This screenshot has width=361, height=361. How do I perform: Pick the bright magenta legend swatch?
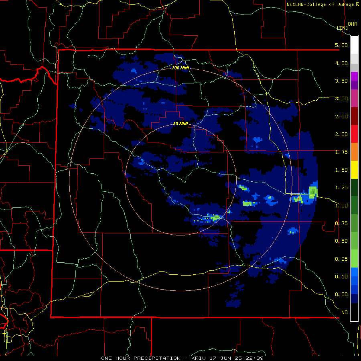click(x=354, y=76)
